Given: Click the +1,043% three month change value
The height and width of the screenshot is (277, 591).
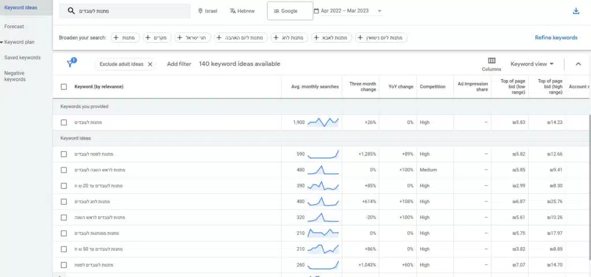Looking at the screenshot, I should 367,265.
